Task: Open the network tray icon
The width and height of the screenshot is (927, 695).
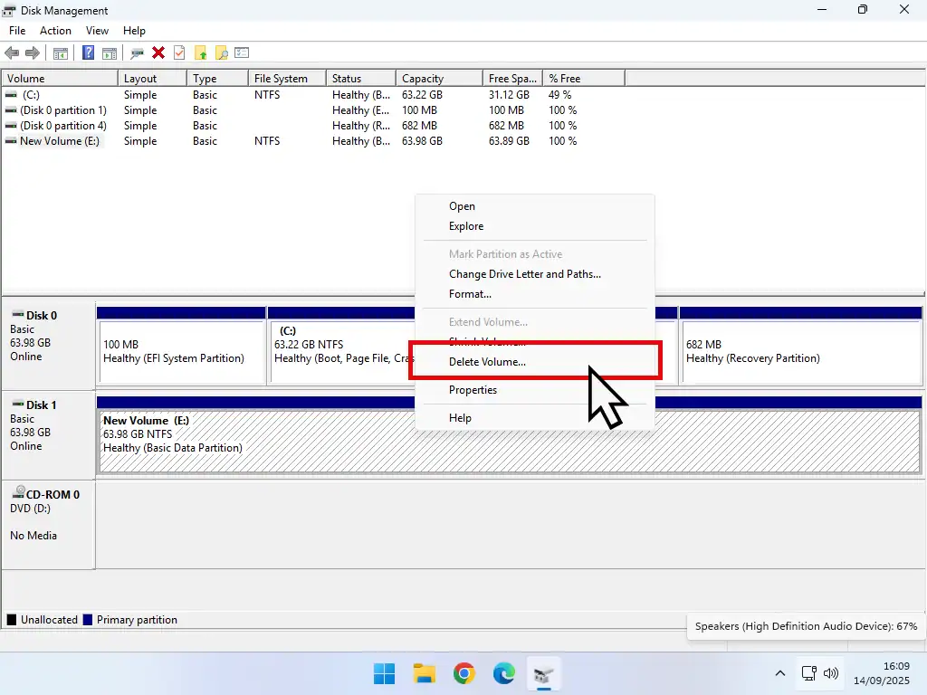Action: (808, 673)
